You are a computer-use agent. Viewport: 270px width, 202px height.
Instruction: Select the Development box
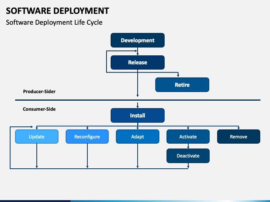click(137, 40)
